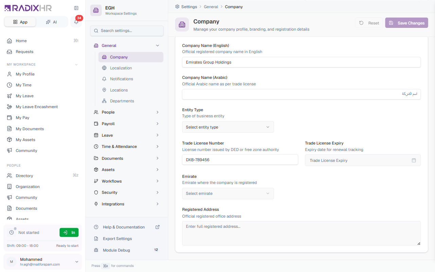Click the Module Debug bug icon
Screen dimensions: 435x272
pyautogui.click(x=96, y=250)
